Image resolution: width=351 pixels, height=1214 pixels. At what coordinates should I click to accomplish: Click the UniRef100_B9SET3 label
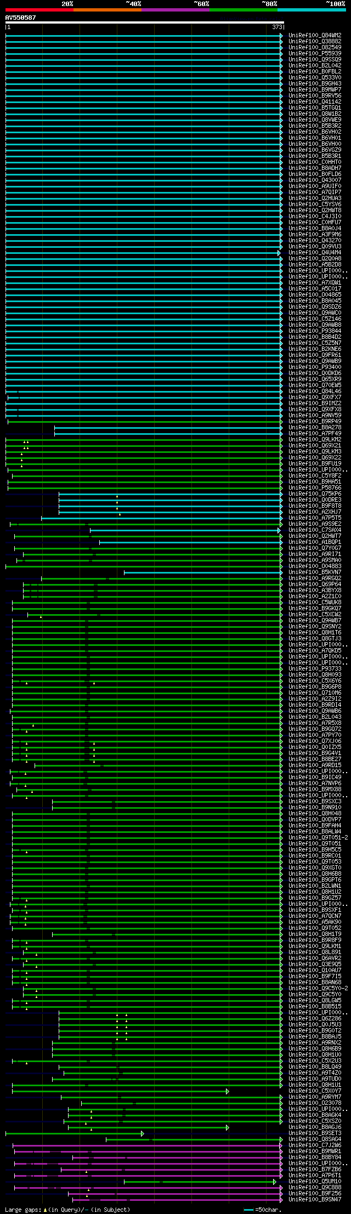coord(315,1133)
